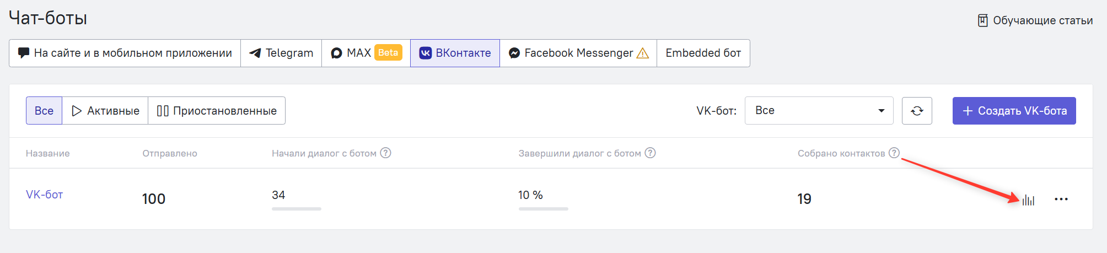Image resolution: width=1107 pixels, height=253 pixels.
Task: Click the refresh icon button
Action: point(917,111)
